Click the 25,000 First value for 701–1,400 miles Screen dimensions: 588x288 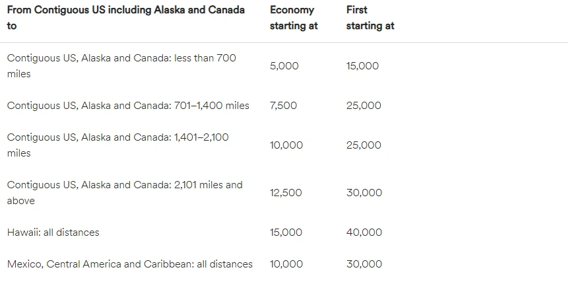(364, 106)
